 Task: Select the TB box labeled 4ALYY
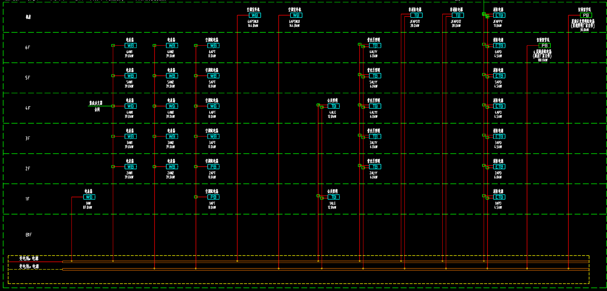click(x=375, y=106)
